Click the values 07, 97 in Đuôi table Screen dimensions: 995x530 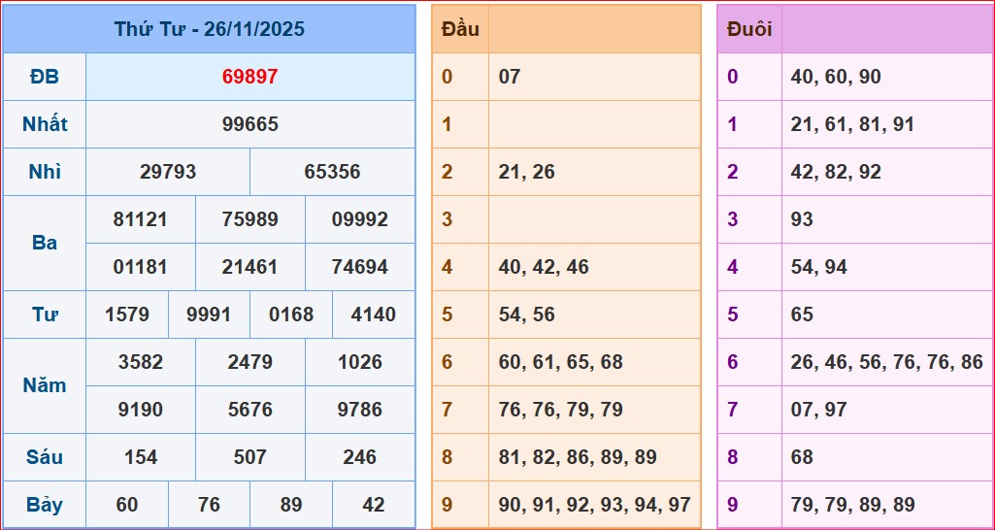(x=818, y=410)
